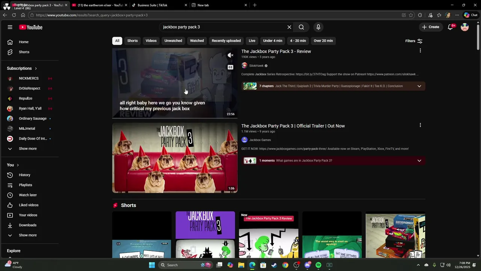Clear the search box with the X
The width and height of the screenshot is (481, 271).
coord(289,27)
